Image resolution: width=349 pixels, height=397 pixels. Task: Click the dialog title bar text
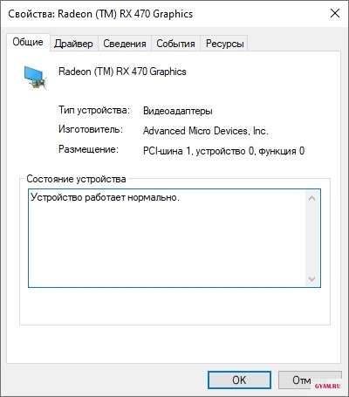[100, 14]
